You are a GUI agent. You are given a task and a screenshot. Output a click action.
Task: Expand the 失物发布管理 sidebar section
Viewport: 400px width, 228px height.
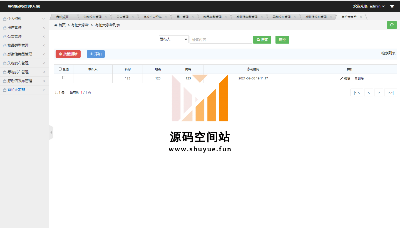[x=44, y=63]
